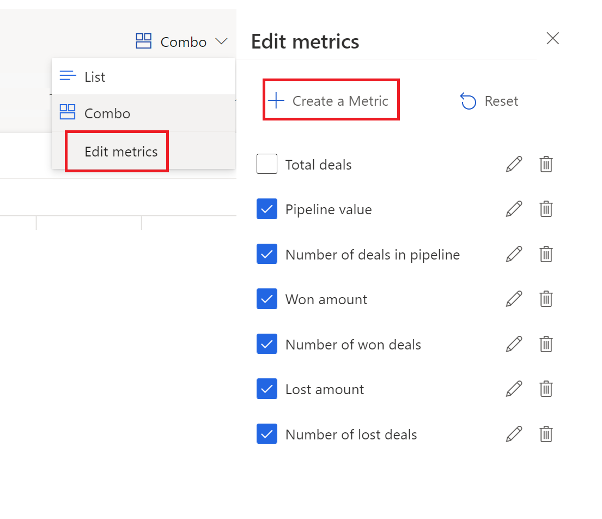This screenshot has height=519, width=602.
Task: Close the Edit metrics panel
Action: click(552, 38)
